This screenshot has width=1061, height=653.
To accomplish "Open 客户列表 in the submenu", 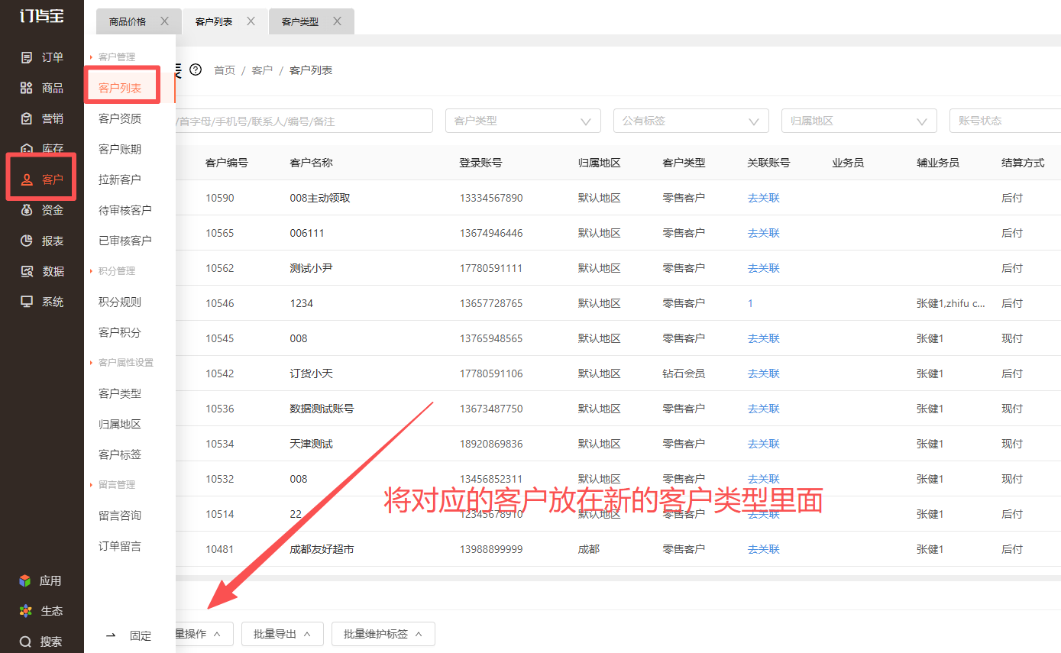I will [x=120, y=88].
